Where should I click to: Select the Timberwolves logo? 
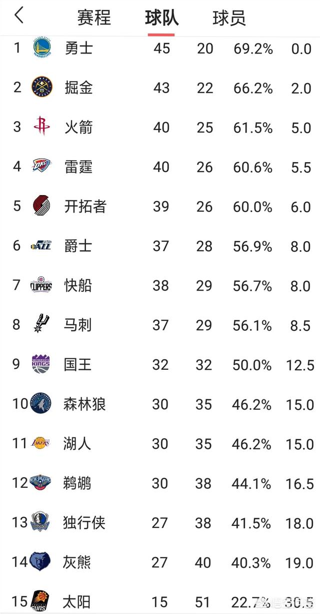point(41,403)
